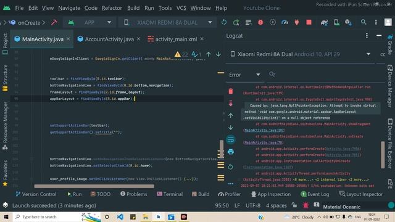This screenshot has width=395, height=222.
Task: Open the Xiaomi Redmi 8A Dual device dropdown
Action: pos(168,22)
